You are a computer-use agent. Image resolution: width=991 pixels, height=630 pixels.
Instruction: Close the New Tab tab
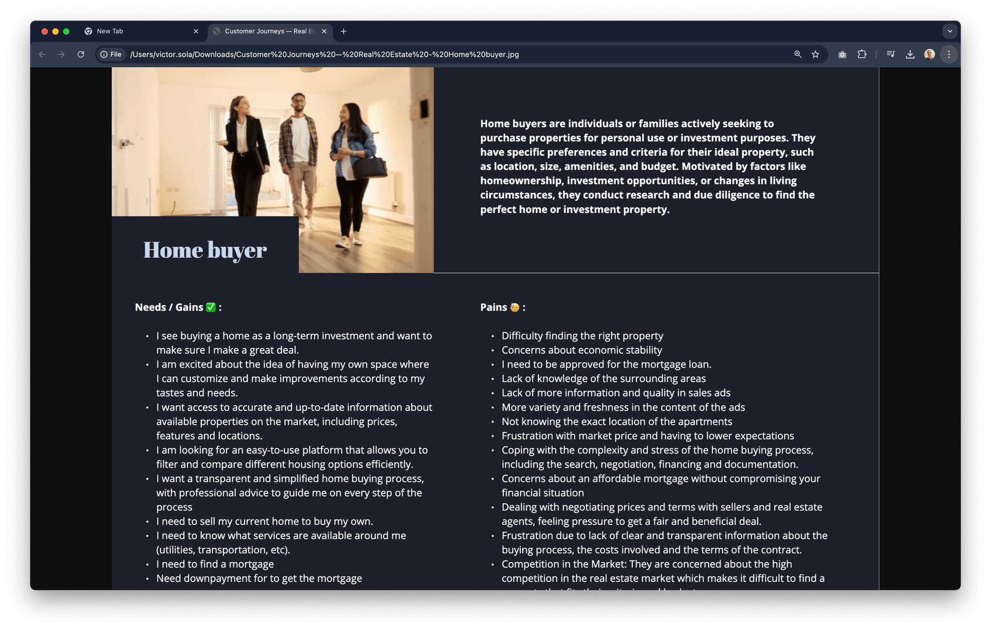tap(196, 31)
